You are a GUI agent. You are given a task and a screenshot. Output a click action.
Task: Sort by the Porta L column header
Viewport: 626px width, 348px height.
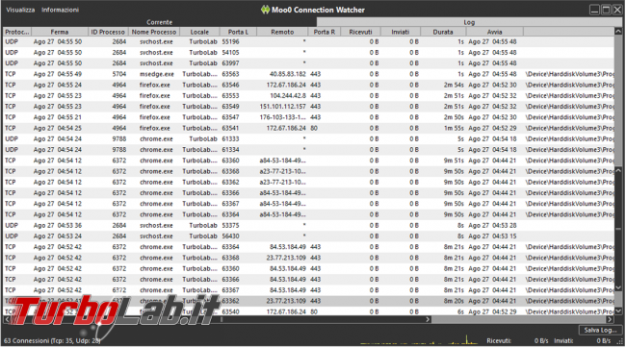(238, 32)
